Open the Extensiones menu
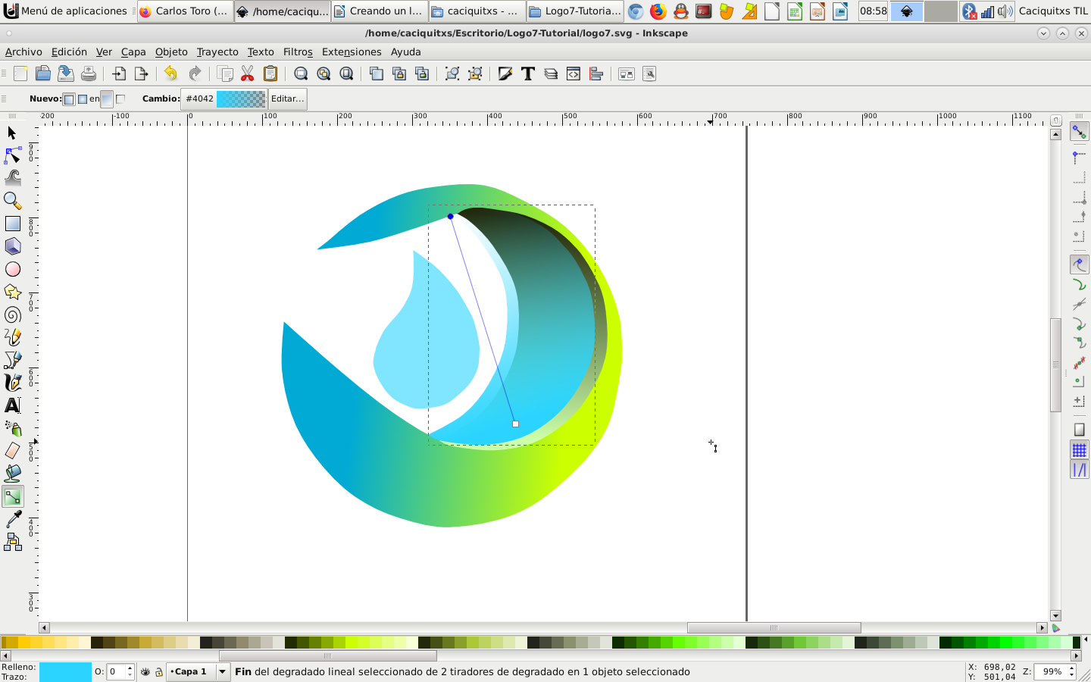The image size is (1091, 682). click(x=352, y=52)
